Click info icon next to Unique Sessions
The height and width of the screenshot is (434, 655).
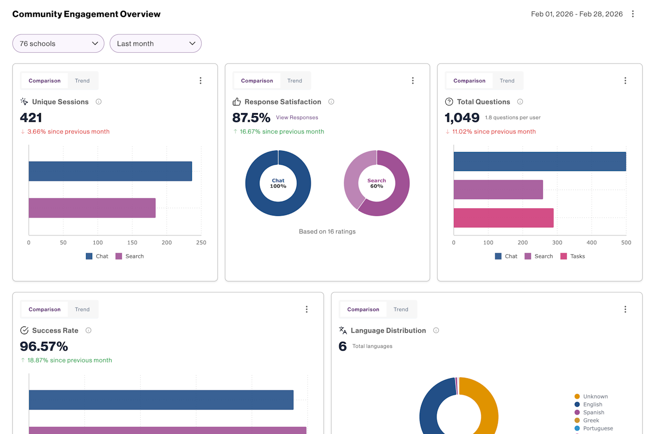click(99, 102)
